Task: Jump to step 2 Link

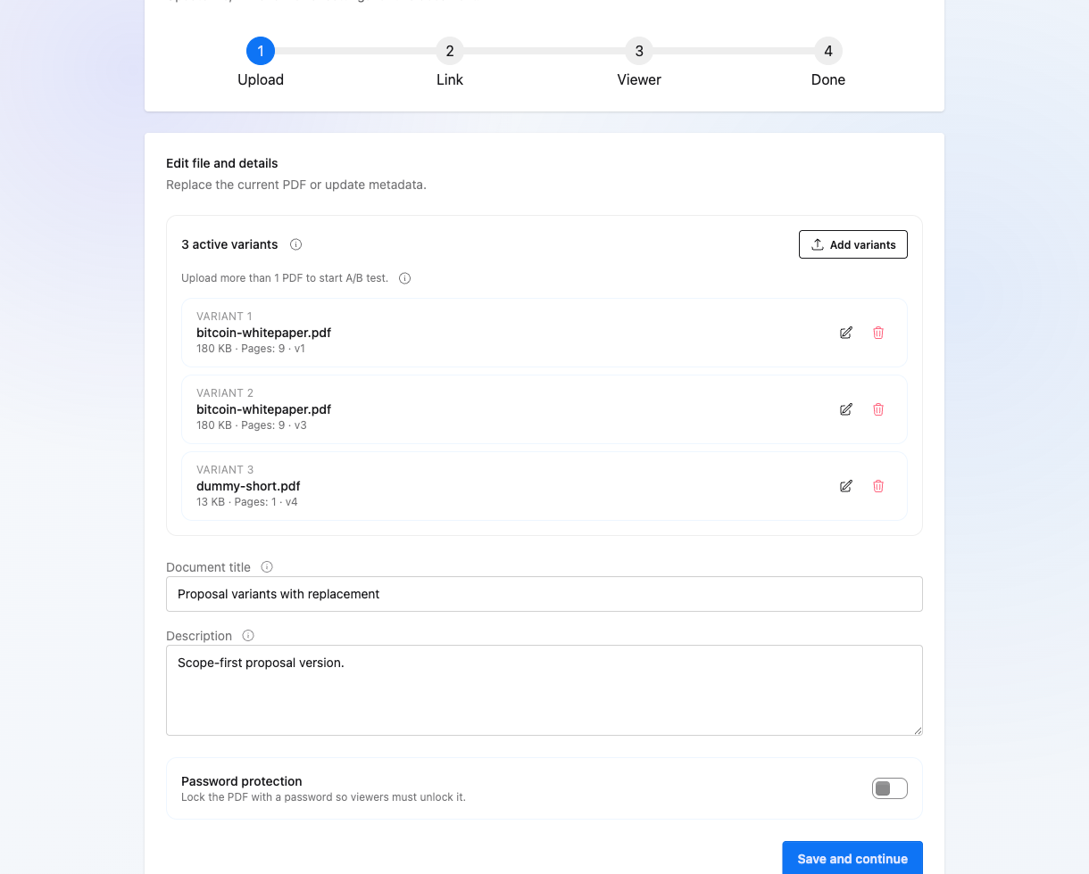Action: (450, 51)
